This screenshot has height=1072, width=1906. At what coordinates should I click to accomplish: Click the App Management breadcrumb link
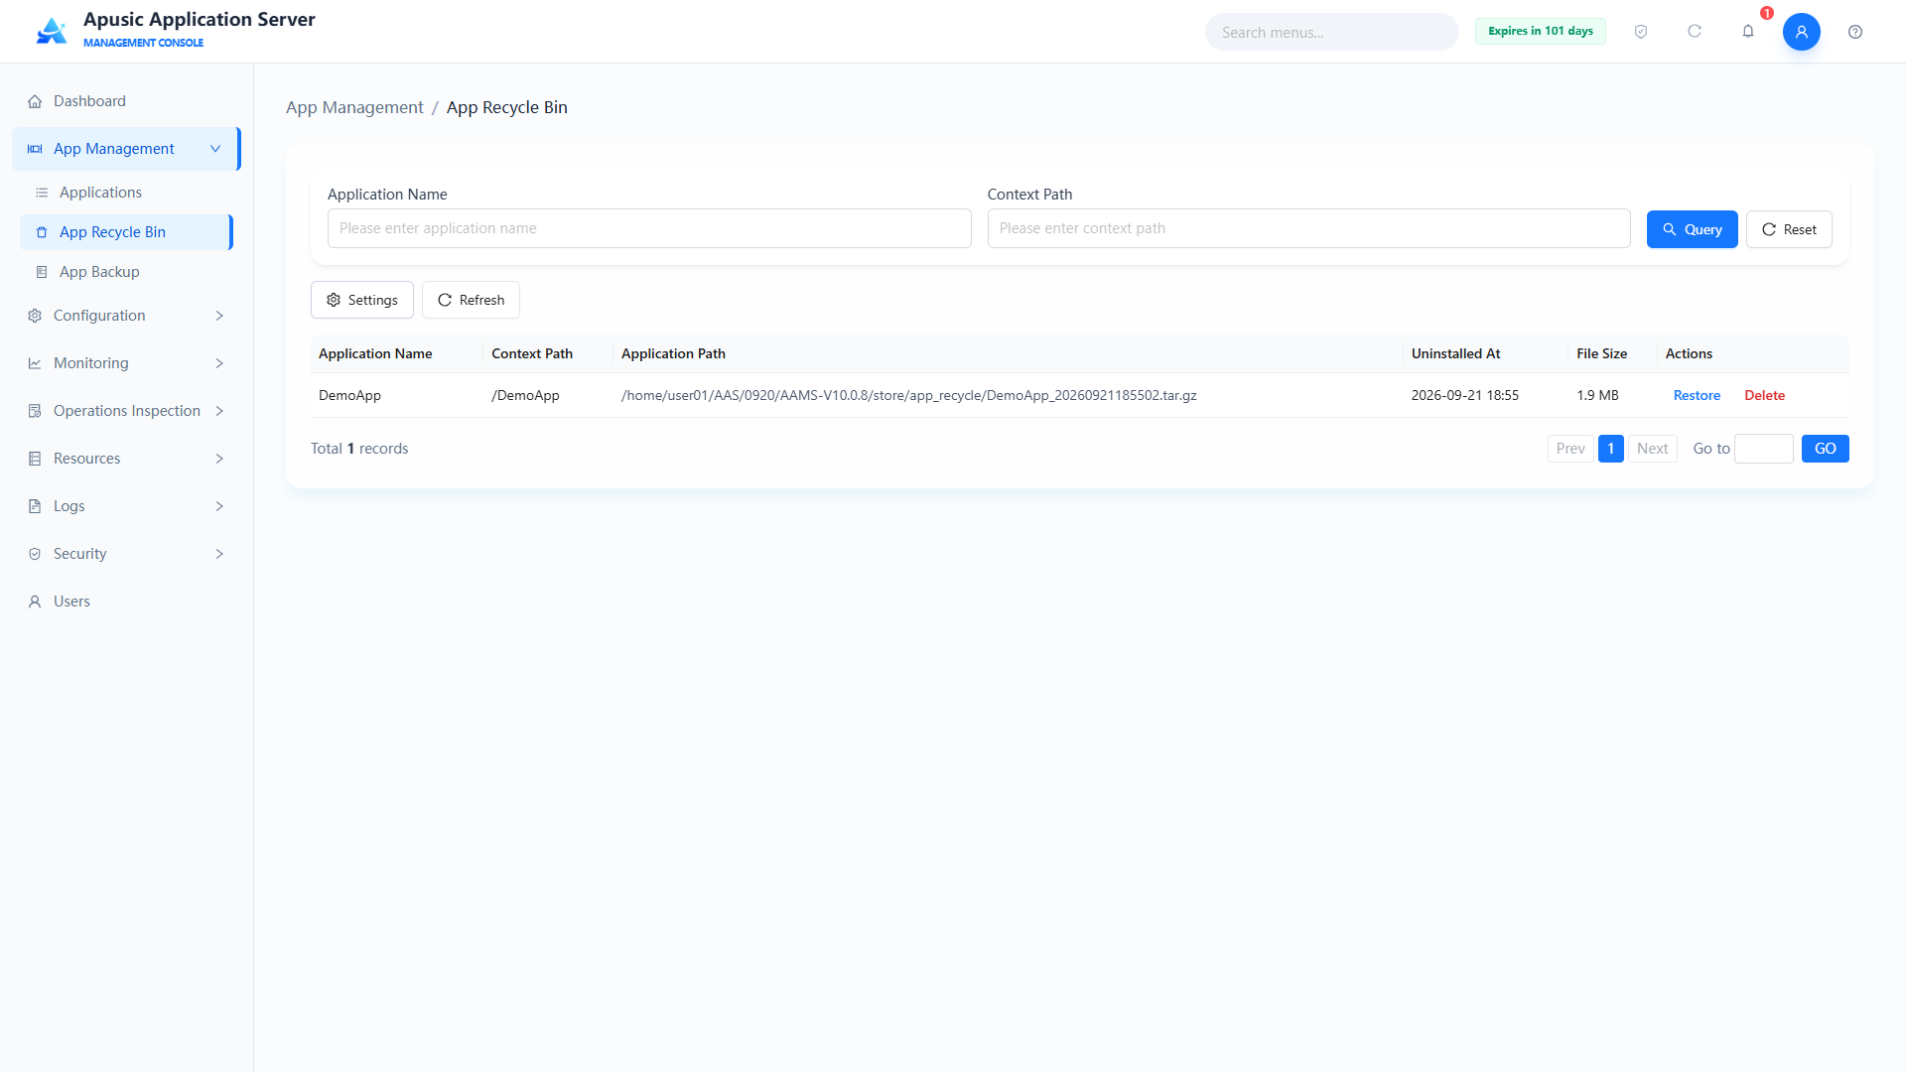354,107
